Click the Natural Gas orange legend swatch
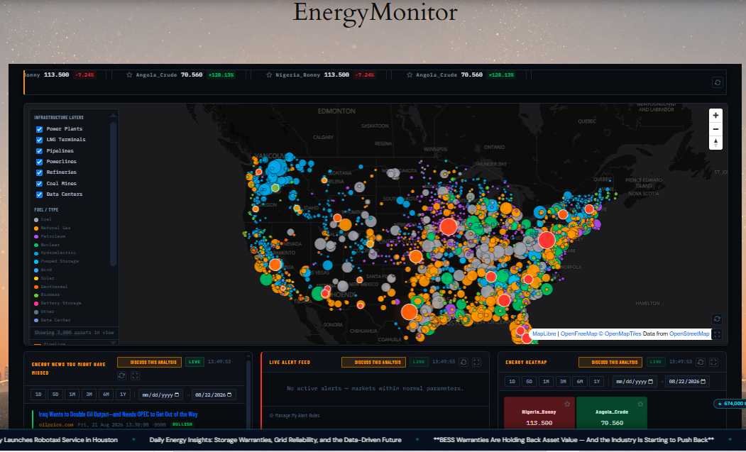The image size is (746, 452). click(36, 228)
